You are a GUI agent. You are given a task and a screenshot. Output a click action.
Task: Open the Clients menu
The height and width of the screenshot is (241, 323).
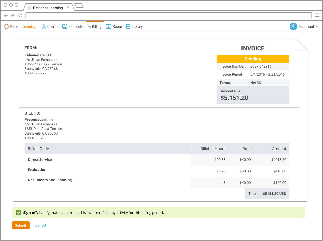click(50, 26)
